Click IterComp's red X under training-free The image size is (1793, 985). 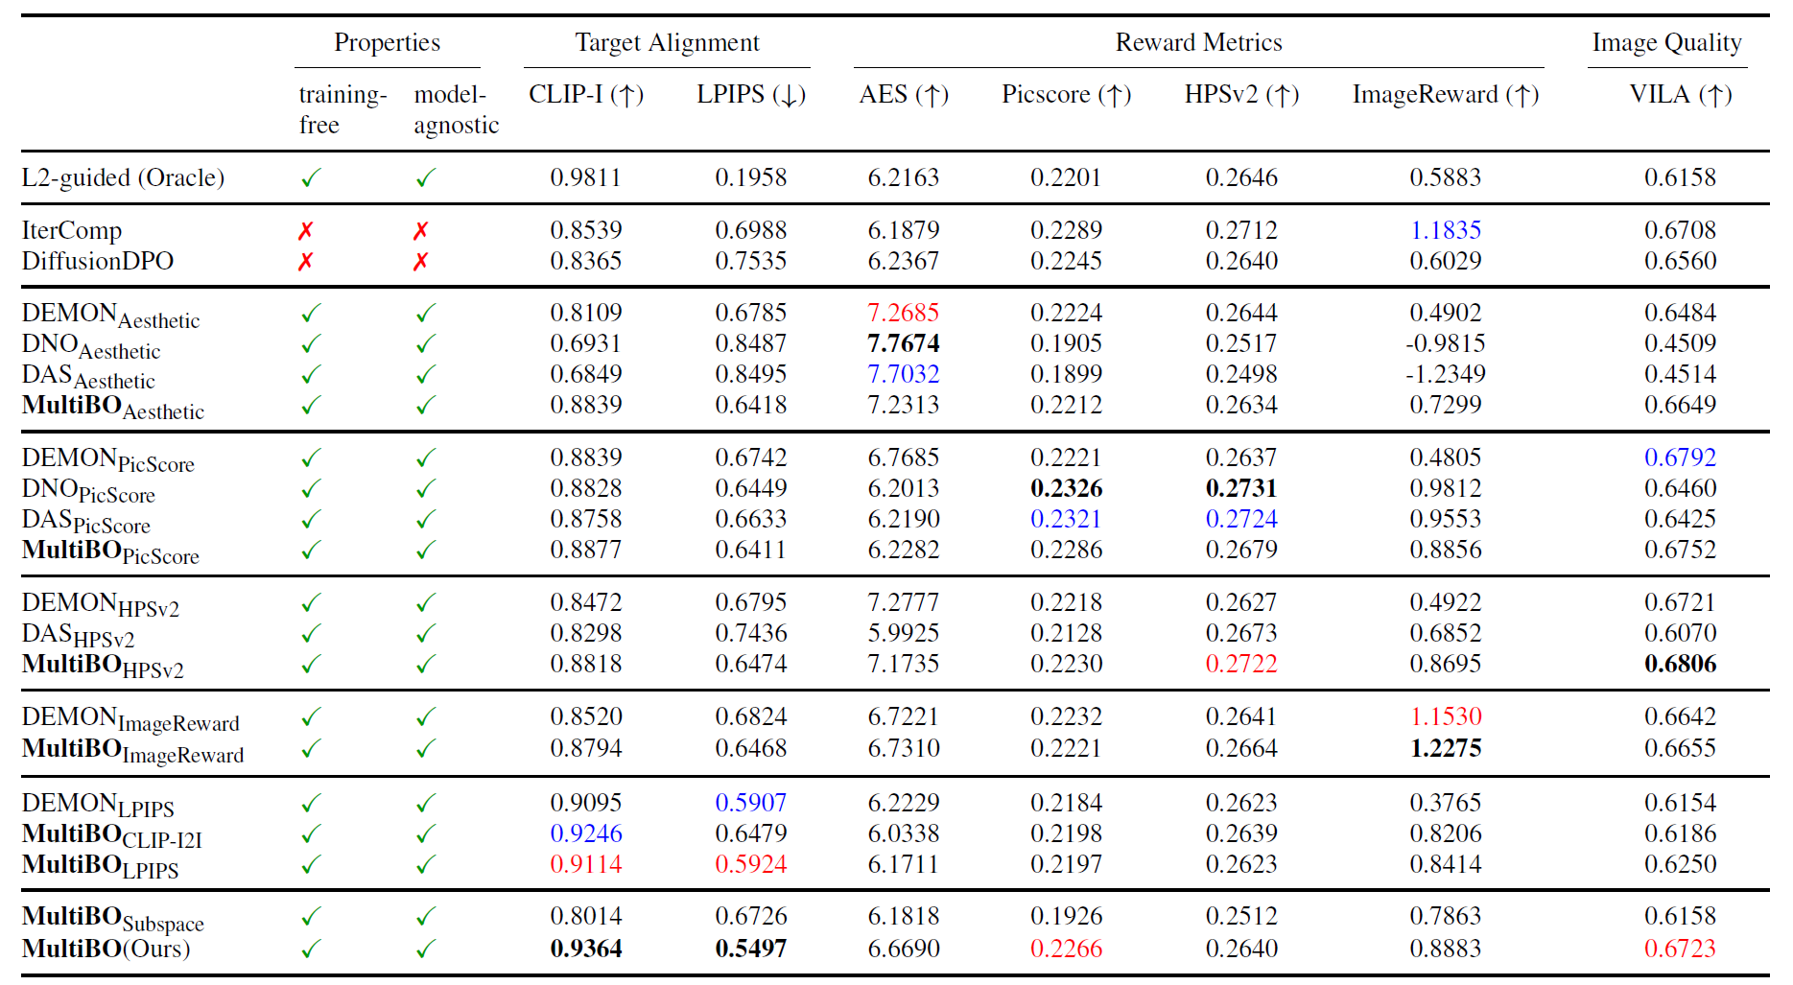[305, 231]
